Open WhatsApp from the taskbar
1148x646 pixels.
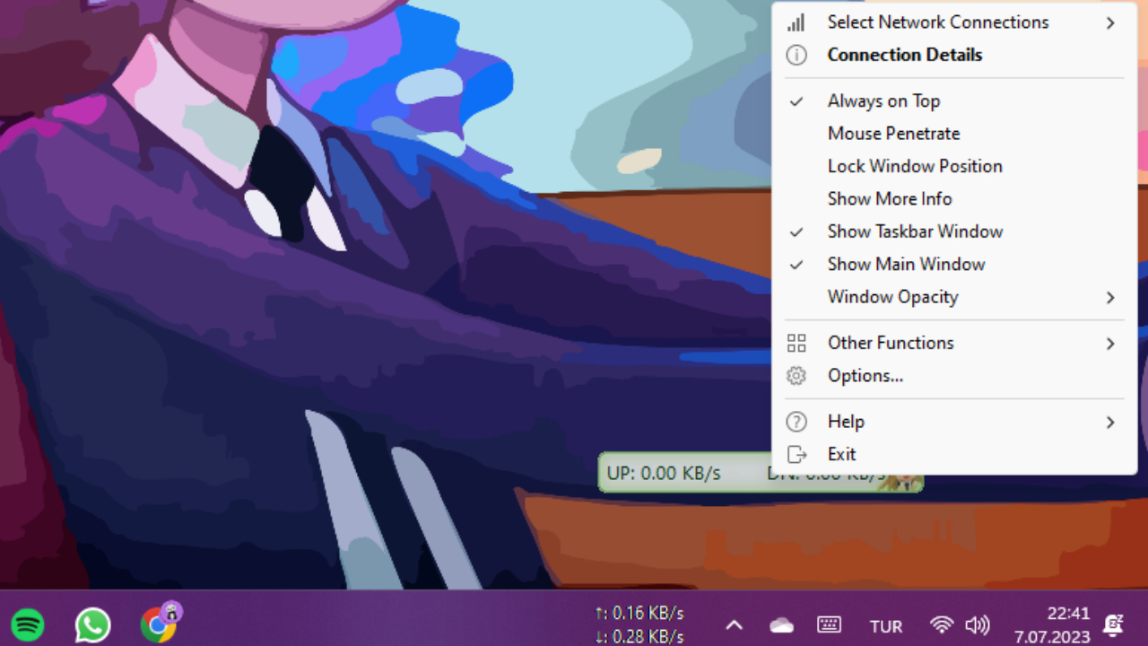(92, 624)
